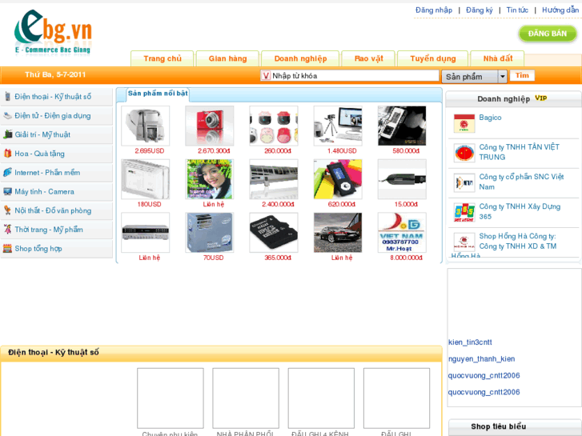
Task: Click the Doanh nghiệp VIP panel header
Action: click(x=512, y=98)
